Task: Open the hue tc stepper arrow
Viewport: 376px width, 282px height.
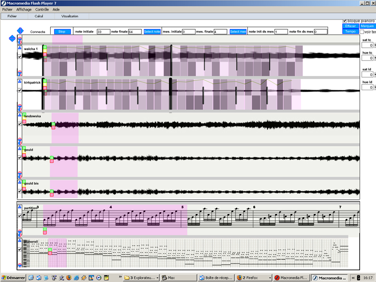Action: click(375, 58)
